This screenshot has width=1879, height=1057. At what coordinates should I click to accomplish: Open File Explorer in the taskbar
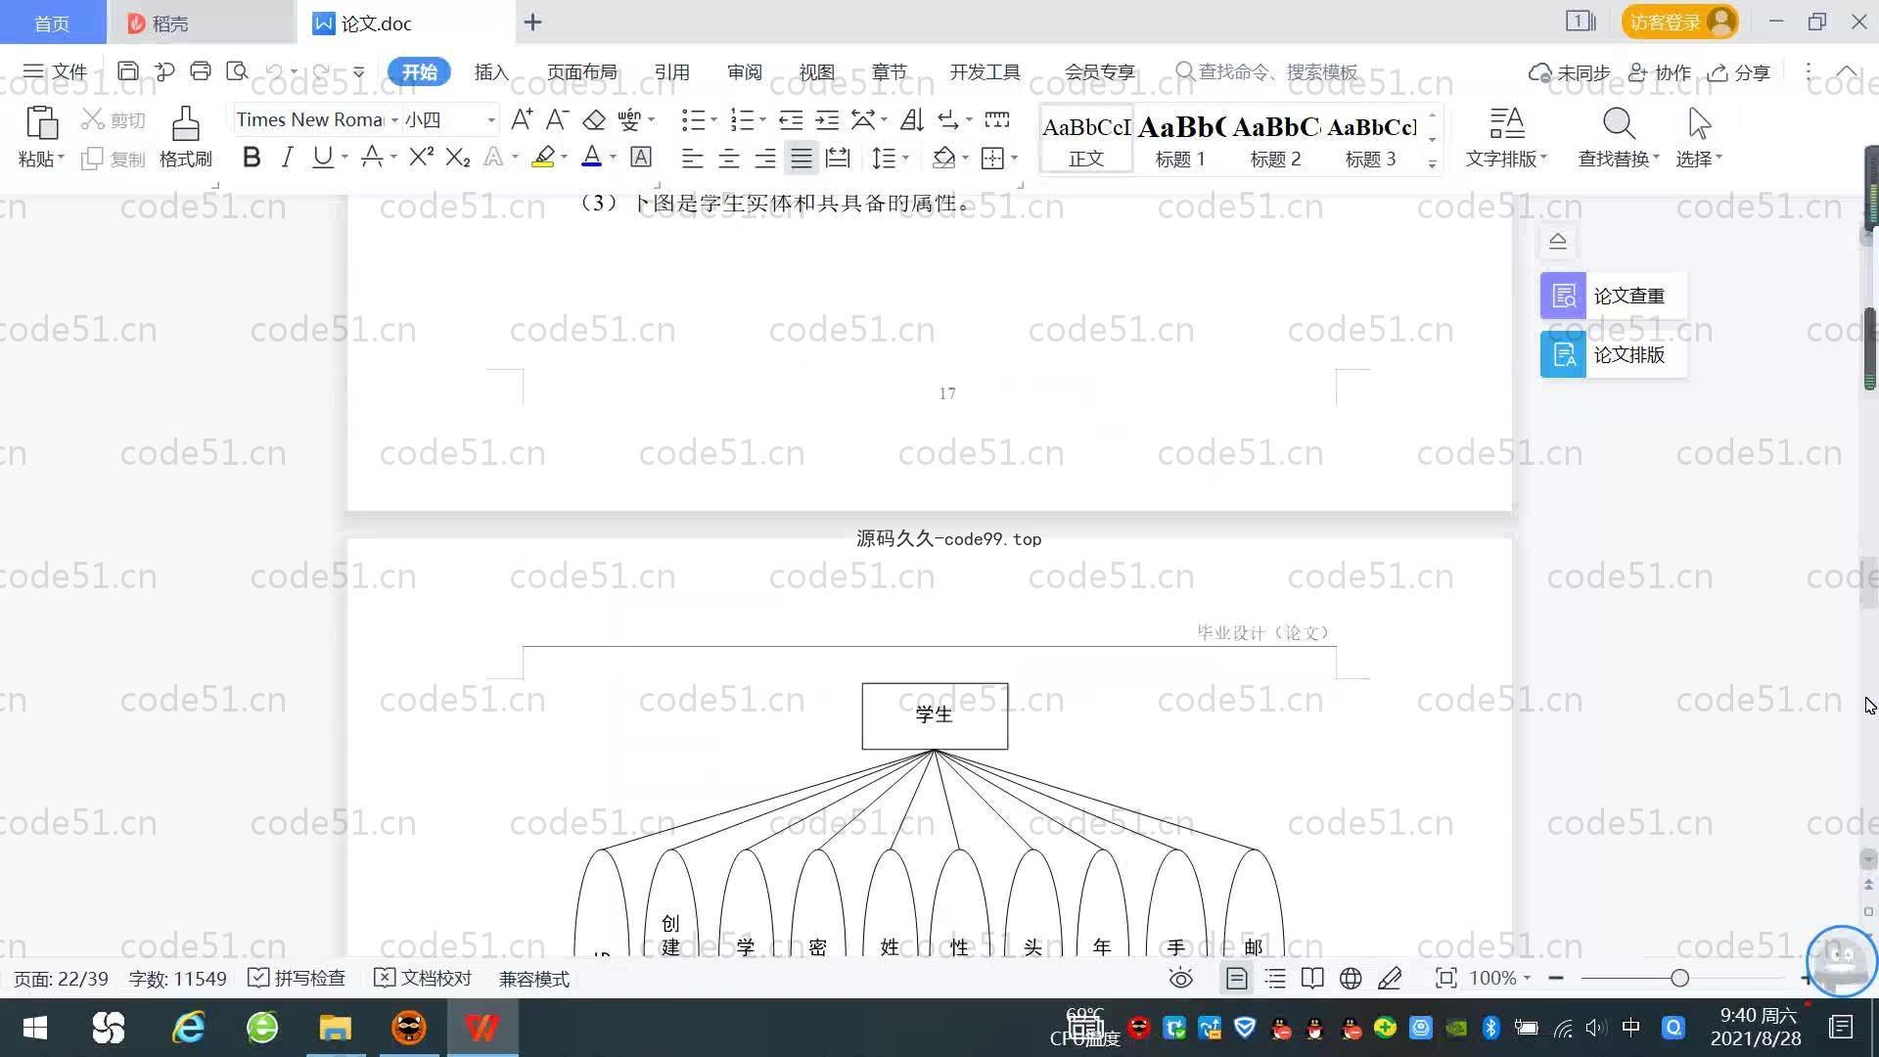coord(335,1028)
